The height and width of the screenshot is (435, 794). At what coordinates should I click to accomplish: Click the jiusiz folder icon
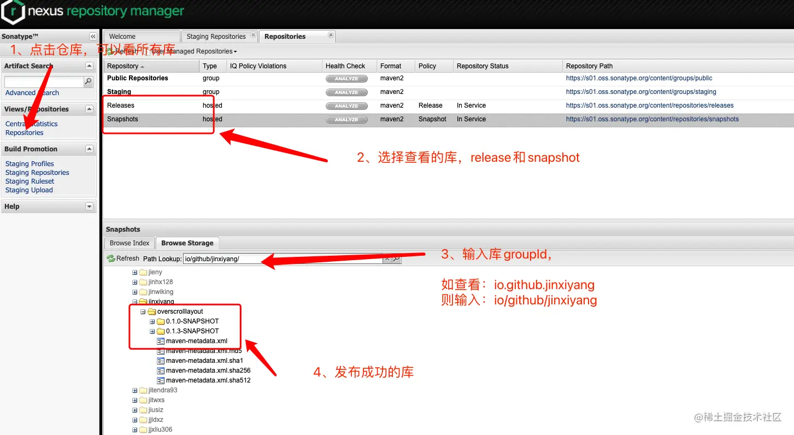143,410
